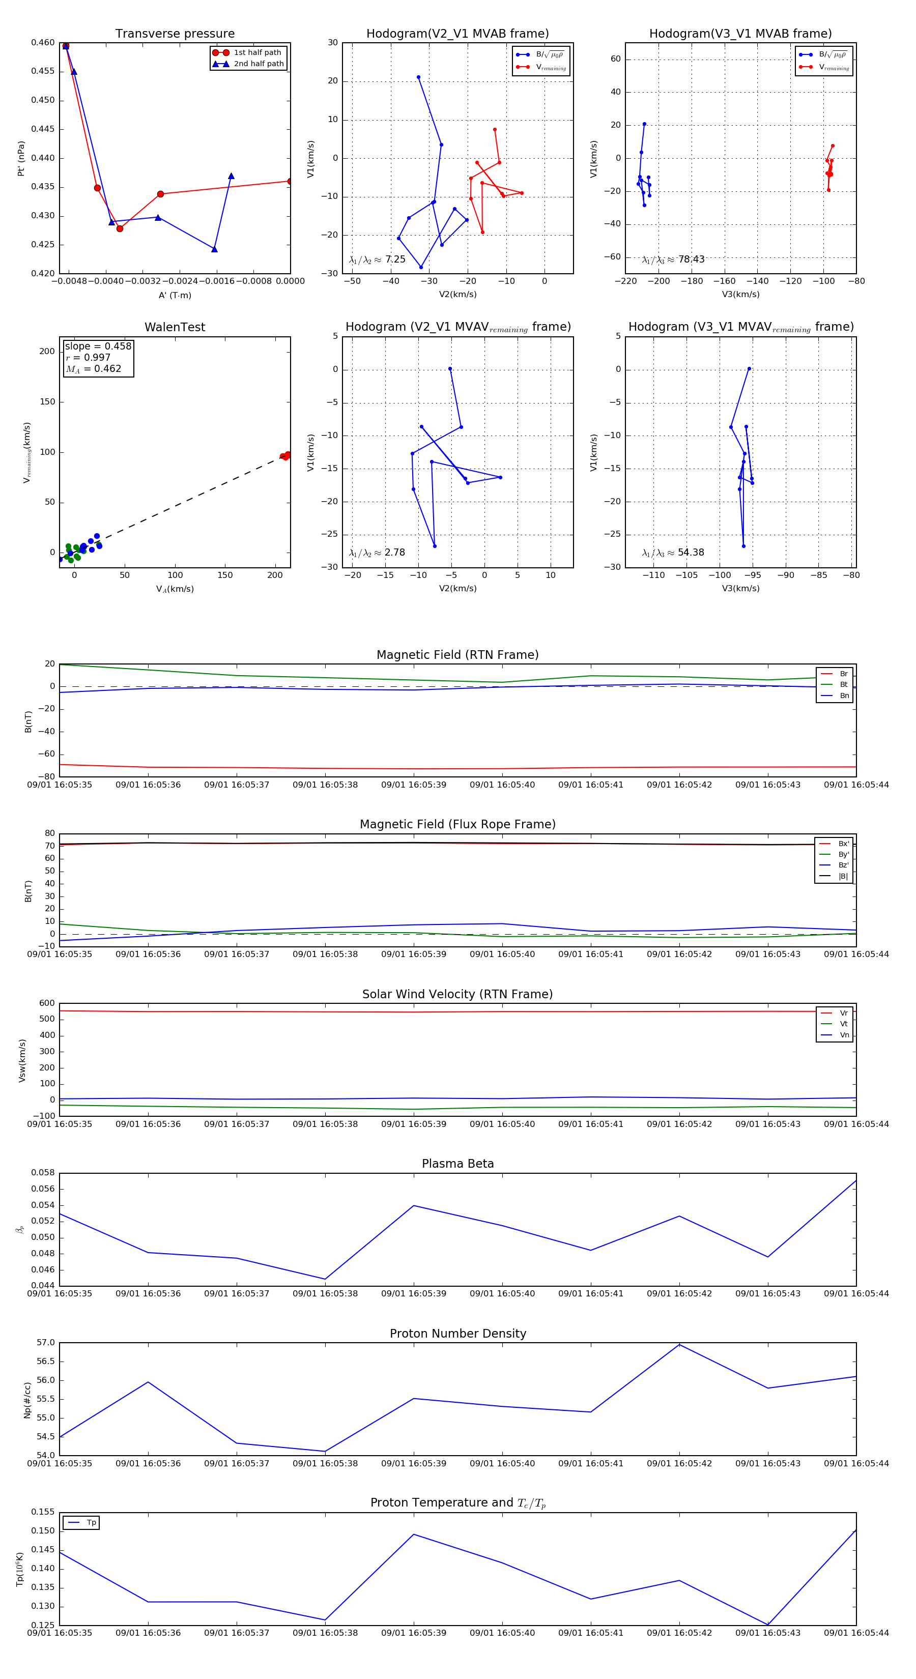
Task: Click the "Bn" legend entry
Action: (x=835, y=696)
